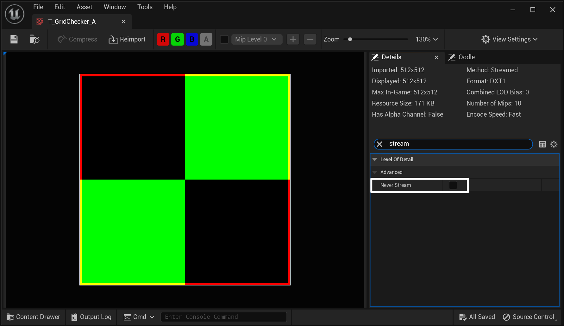Screen dimensions: 564x326
Task: Increase mip level with plus button
Action: (x=293, y=39)
